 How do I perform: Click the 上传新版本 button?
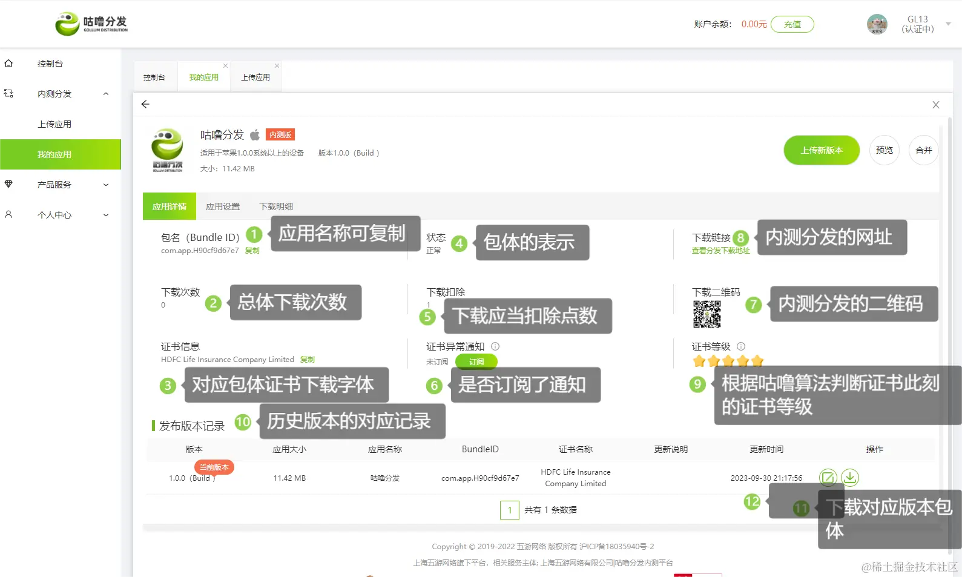pos(822,150)
